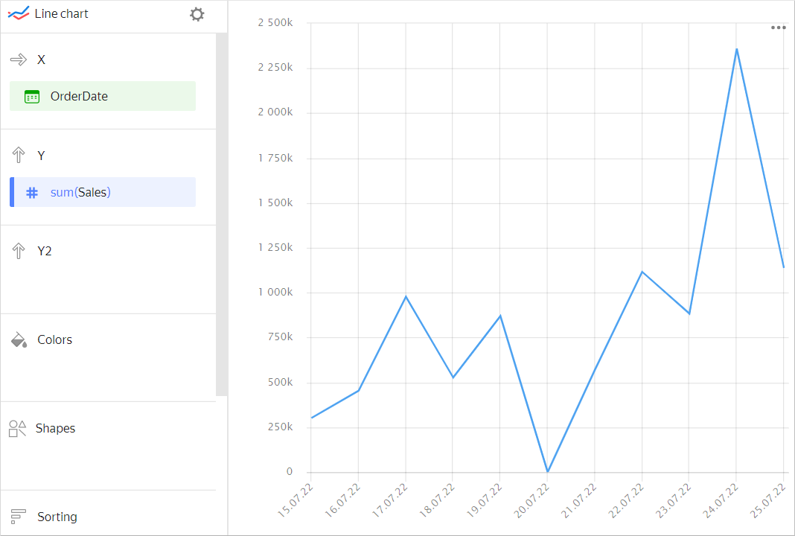Click the Y2 axis arrow icon
Screen dimensions: 795x536
(x=19, y=251)
